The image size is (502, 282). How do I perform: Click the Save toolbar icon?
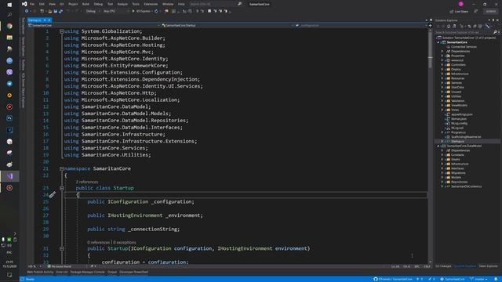tap(56, 11)
